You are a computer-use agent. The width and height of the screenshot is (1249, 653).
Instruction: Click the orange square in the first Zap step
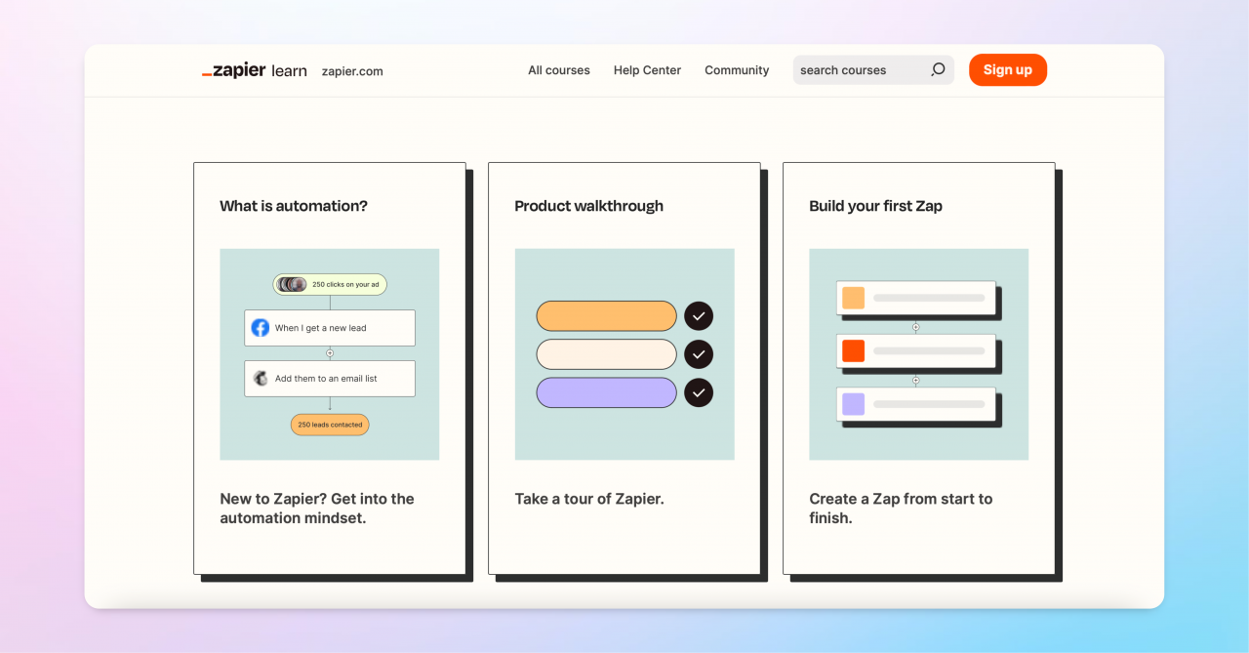click(853, 298)
